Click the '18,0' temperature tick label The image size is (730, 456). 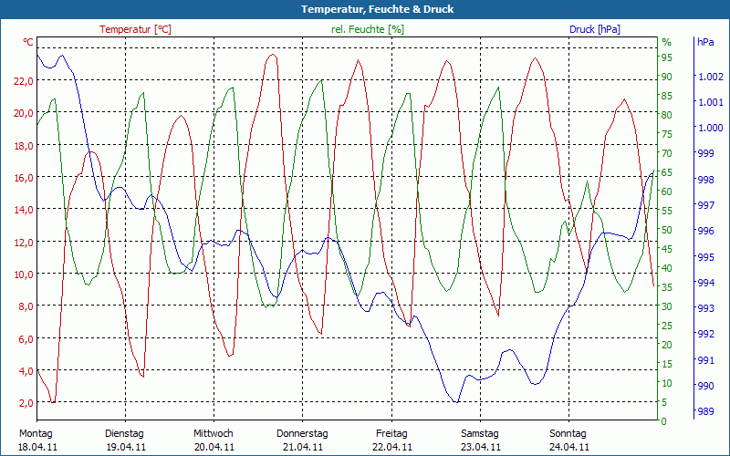pyautogui.click(x=25, y=146)
